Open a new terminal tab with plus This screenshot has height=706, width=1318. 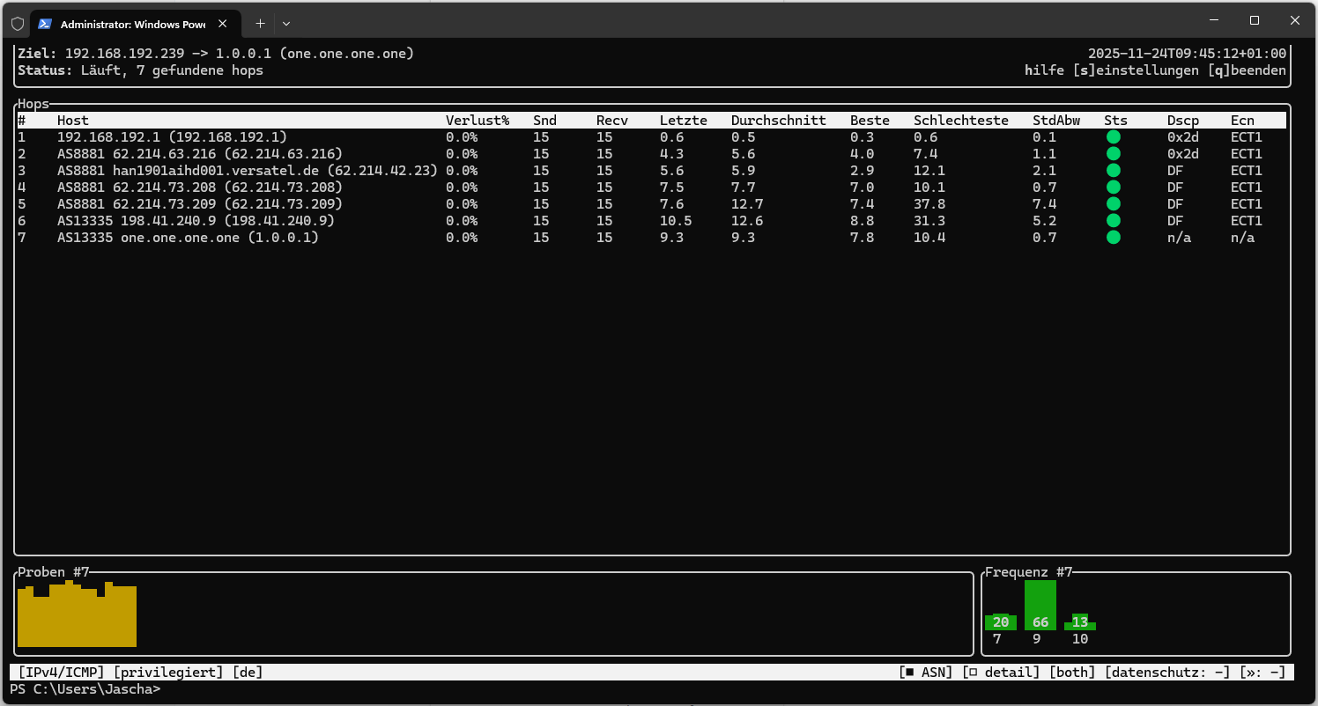point(260,24)
